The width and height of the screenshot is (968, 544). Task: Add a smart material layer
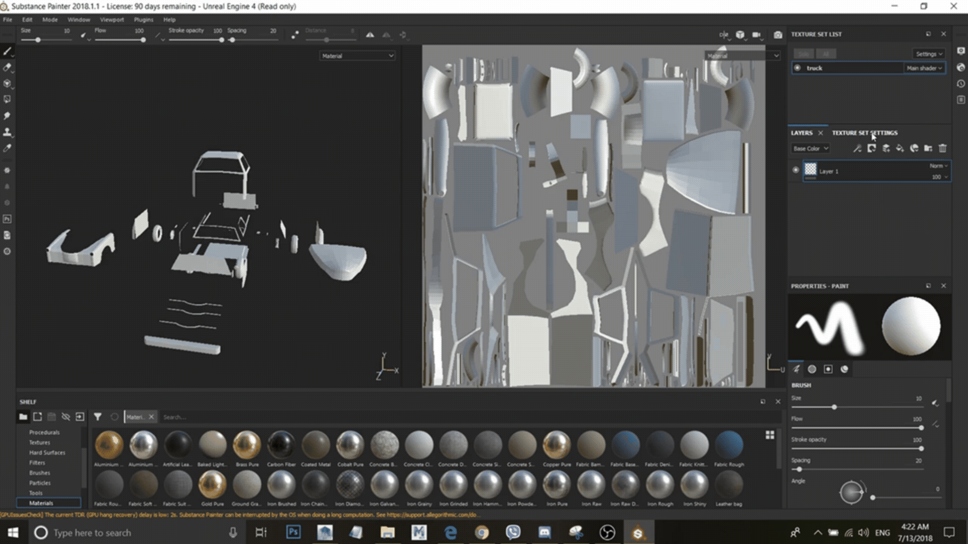[914, 148]
